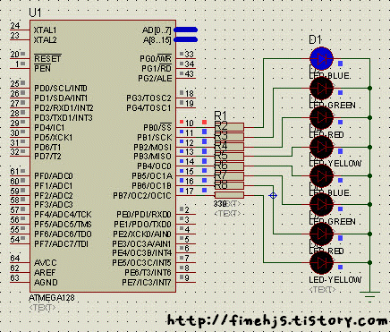Select the lit blue LED D1
Screen dimensions: 390x332
tap(321, 59)
